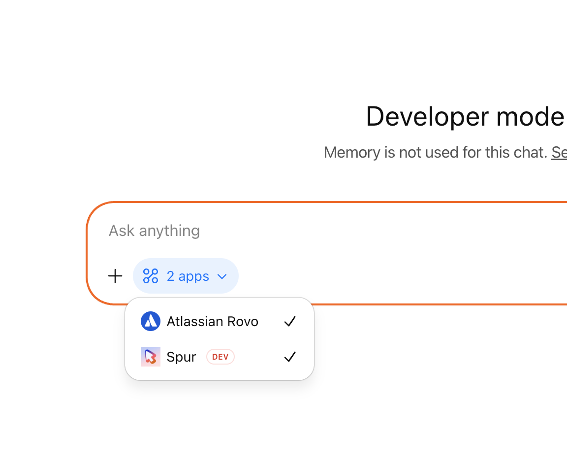Select the Atlassian Rovo menu entry
This screenshot has height=469, width=567.
point(213,321)
